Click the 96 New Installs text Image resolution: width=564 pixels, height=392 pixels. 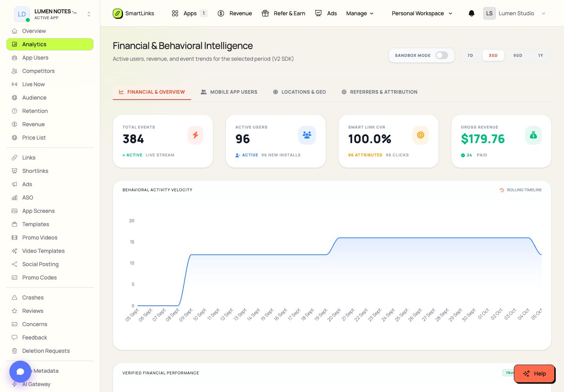point(281,155)
